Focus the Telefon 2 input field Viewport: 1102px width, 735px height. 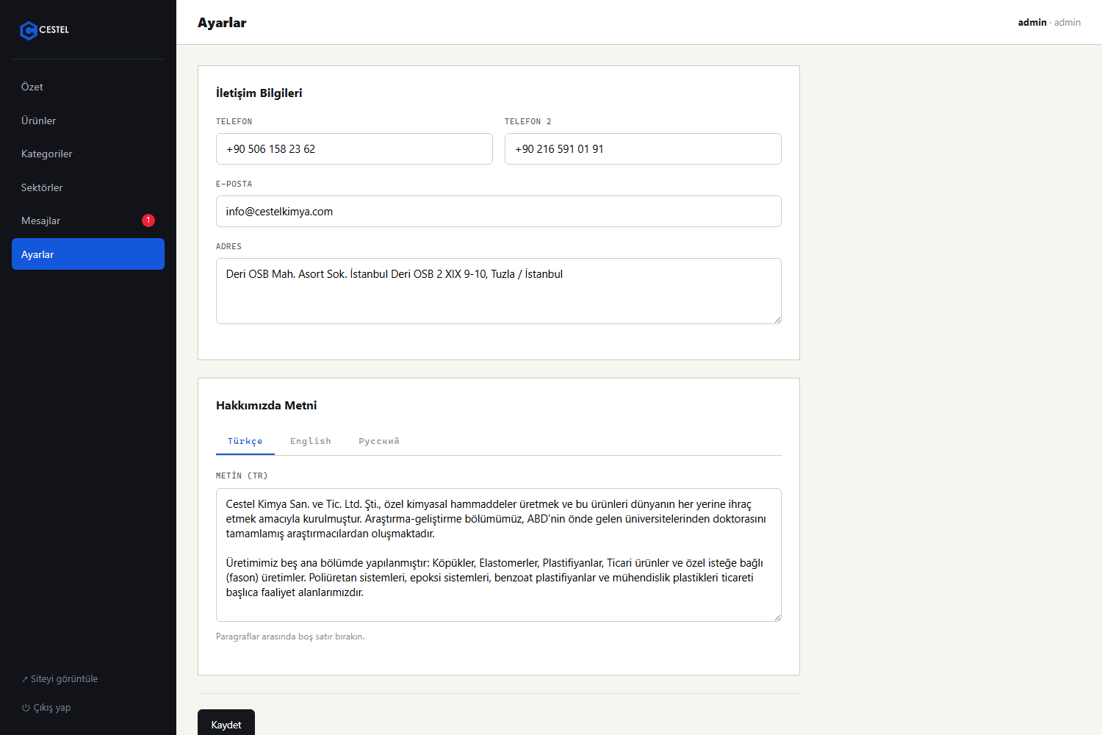643,149
